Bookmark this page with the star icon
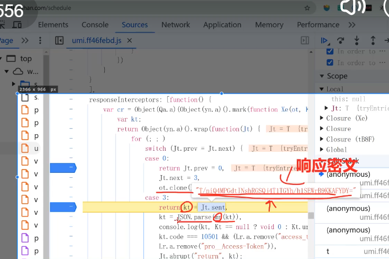Screen dimensions: 389x259 click(307, 8)
